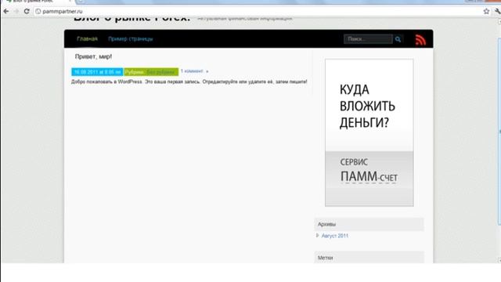
Task: Bookmark the page with star icon
Action: pos(486,11)
